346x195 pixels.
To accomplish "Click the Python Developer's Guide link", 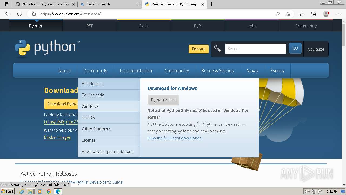I will [99, 182].
